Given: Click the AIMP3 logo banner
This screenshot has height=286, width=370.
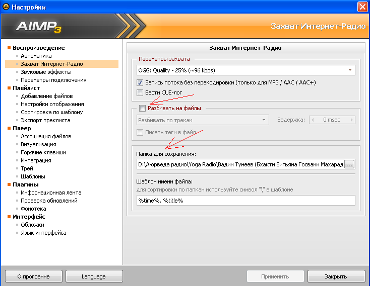Looking at the screenshot, I should [x=39, y=26].
